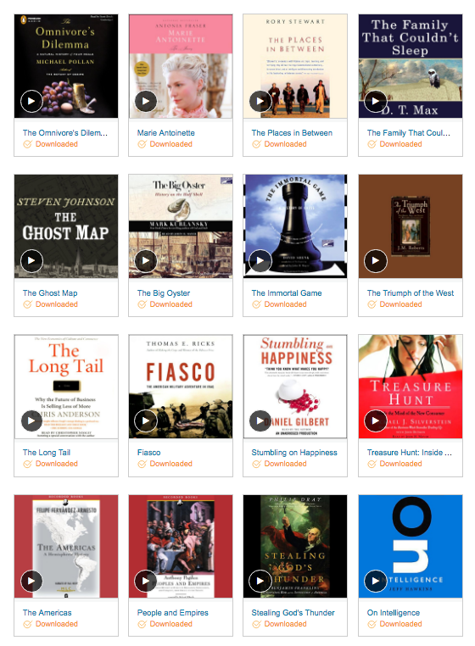Play The Family That Couldn't Sleep sample
The image size is (475, 646).
376,101
